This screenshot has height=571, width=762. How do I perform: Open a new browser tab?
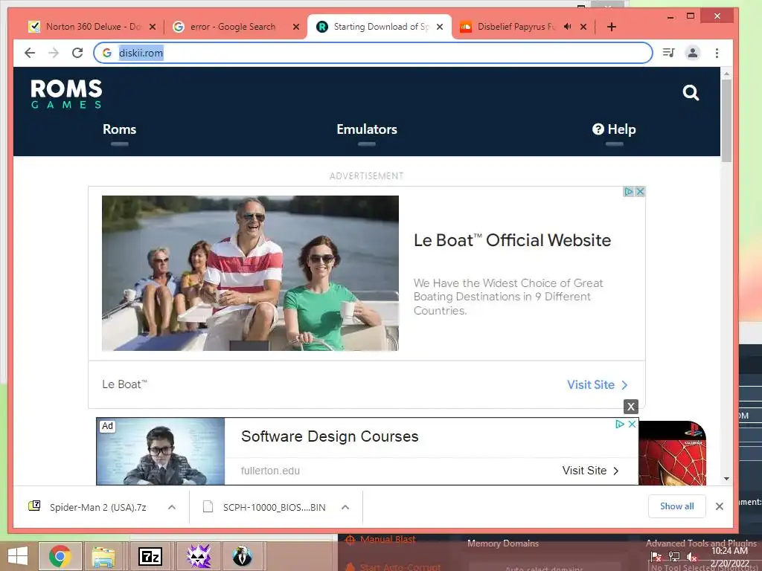[x=612, y=27]
